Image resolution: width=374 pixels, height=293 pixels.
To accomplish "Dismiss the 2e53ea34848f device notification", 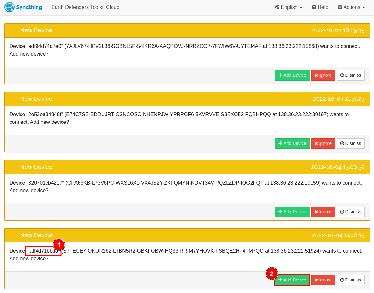I will pos(351,143).
